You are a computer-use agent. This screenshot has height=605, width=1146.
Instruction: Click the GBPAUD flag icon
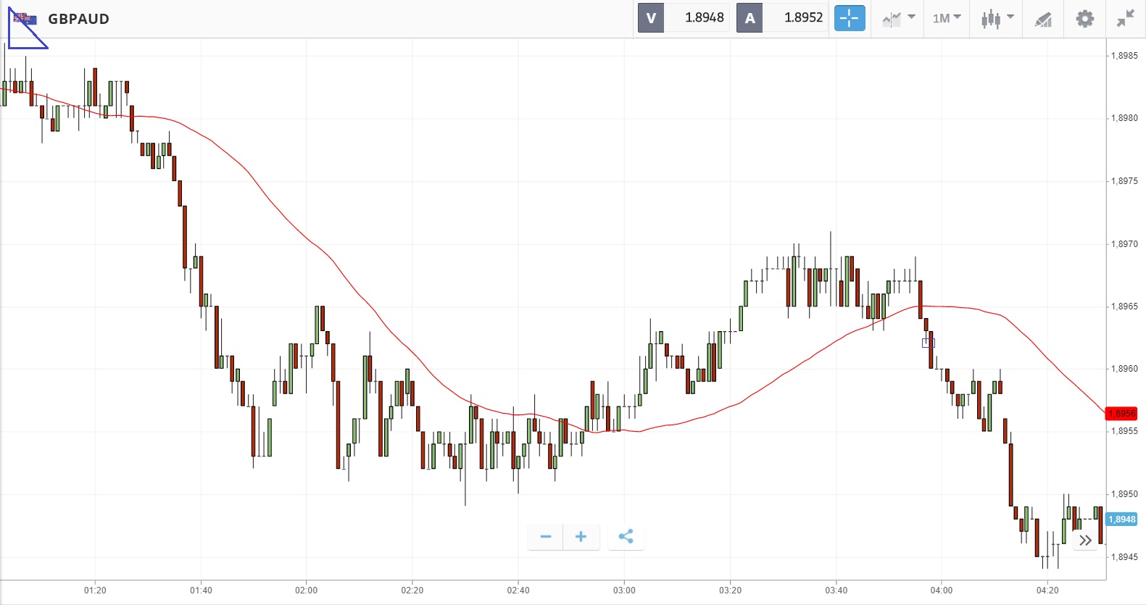pos(25,20)
